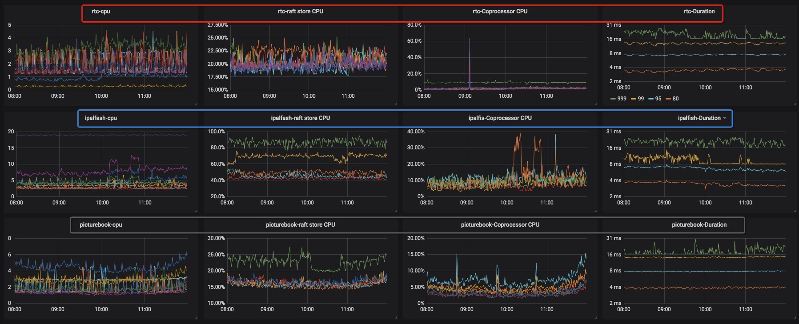The image size is (799, 324).
Task: Open the rtc-Duration panel title menu
Action: click(699, 12)
